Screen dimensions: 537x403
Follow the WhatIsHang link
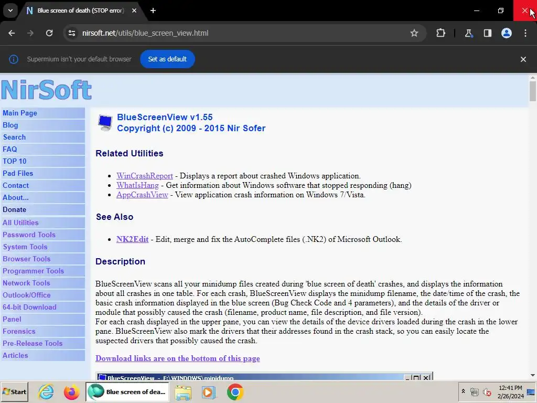(x=138, y=185)
